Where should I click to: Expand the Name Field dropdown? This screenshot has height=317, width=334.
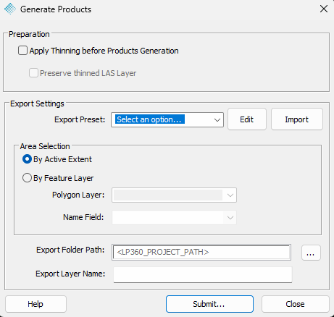point(174,217)
